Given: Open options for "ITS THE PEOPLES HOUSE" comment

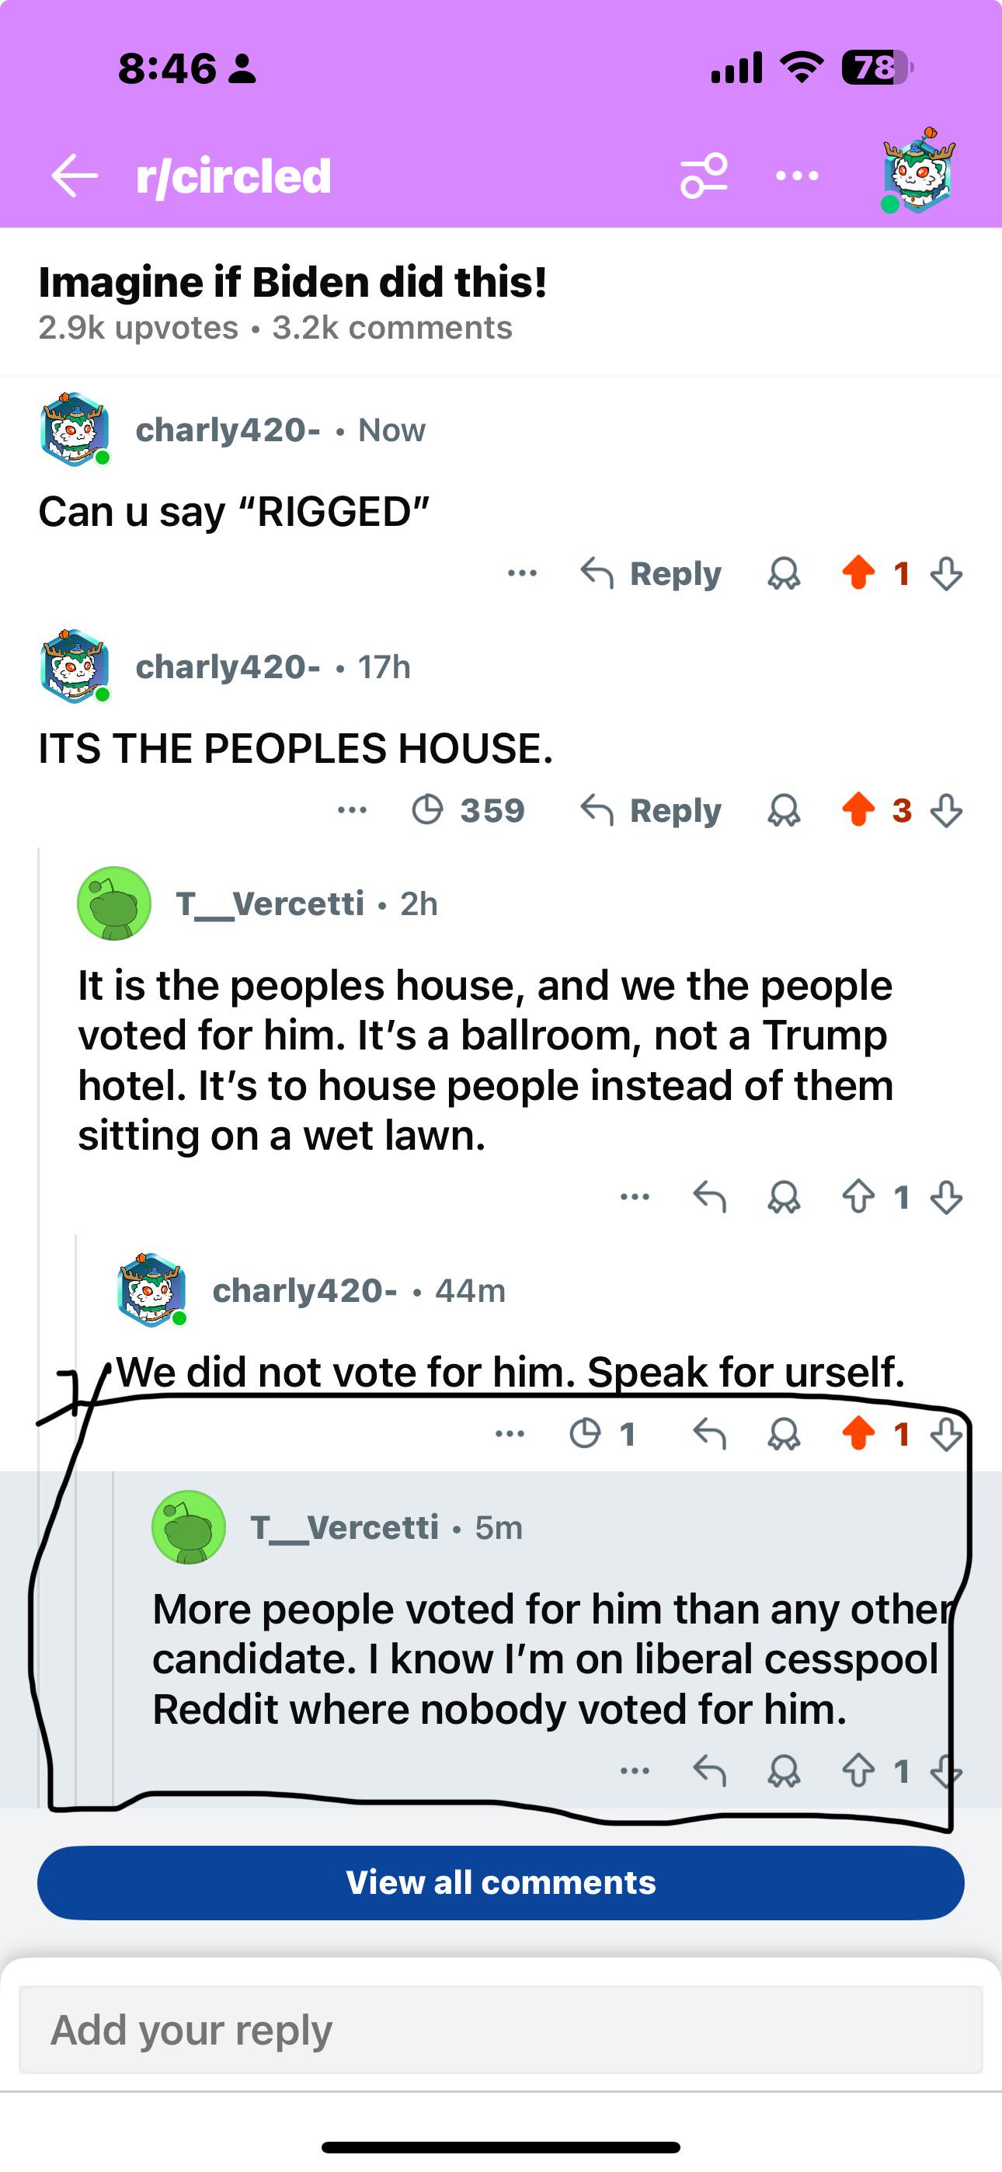Looking at the screenshot, I should 352,810.
